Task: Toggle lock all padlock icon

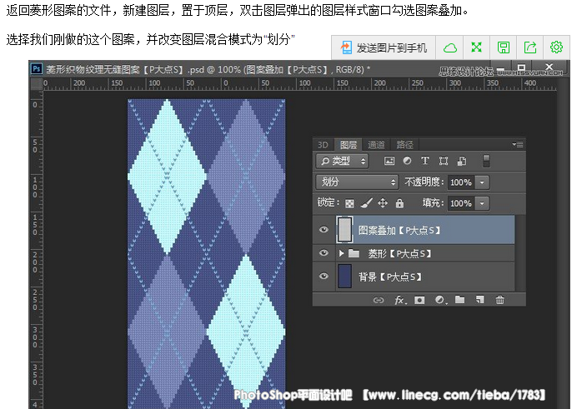Action: click(399, 203)
